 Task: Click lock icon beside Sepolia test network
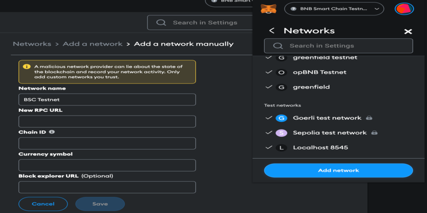pos(375,133)
